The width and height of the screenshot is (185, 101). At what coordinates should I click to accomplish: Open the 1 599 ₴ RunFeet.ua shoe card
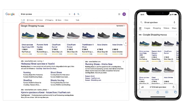(x=28, y=42)
